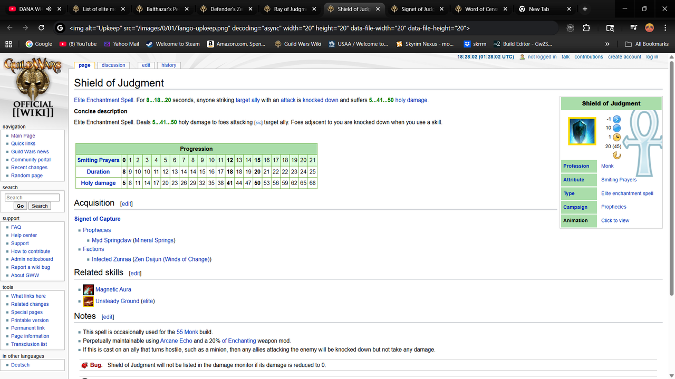This screenshot has height=379, width=675.
Task: Click the Unsteady Ground skill icon
Action: [x=88, y=301]
